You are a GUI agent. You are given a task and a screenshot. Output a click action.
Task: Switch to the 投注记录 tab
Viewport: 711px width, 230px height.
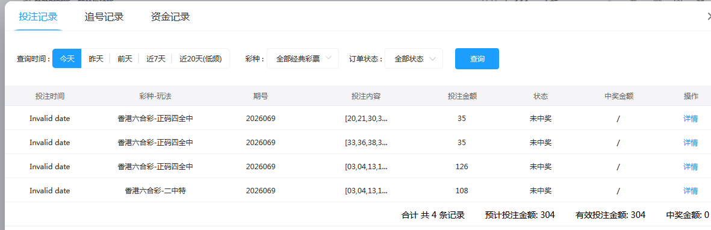coord(38,17)
